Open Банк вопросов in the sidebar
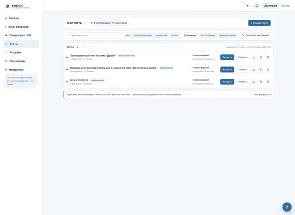 click(21, 27)
